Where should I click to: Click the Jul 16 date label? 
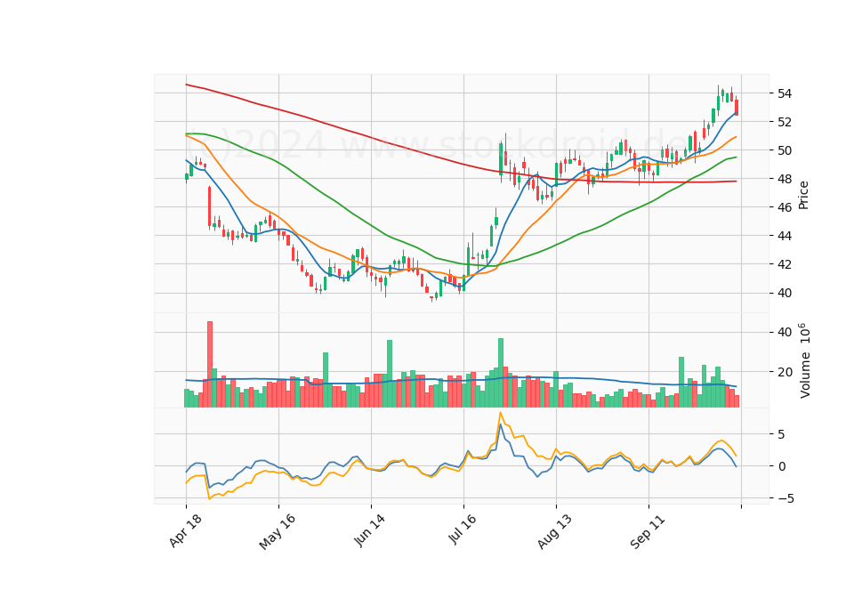pos(463,529)
